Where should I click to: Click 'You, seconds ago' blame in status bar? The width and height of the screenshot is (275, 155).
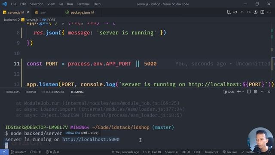click(125, 152)
